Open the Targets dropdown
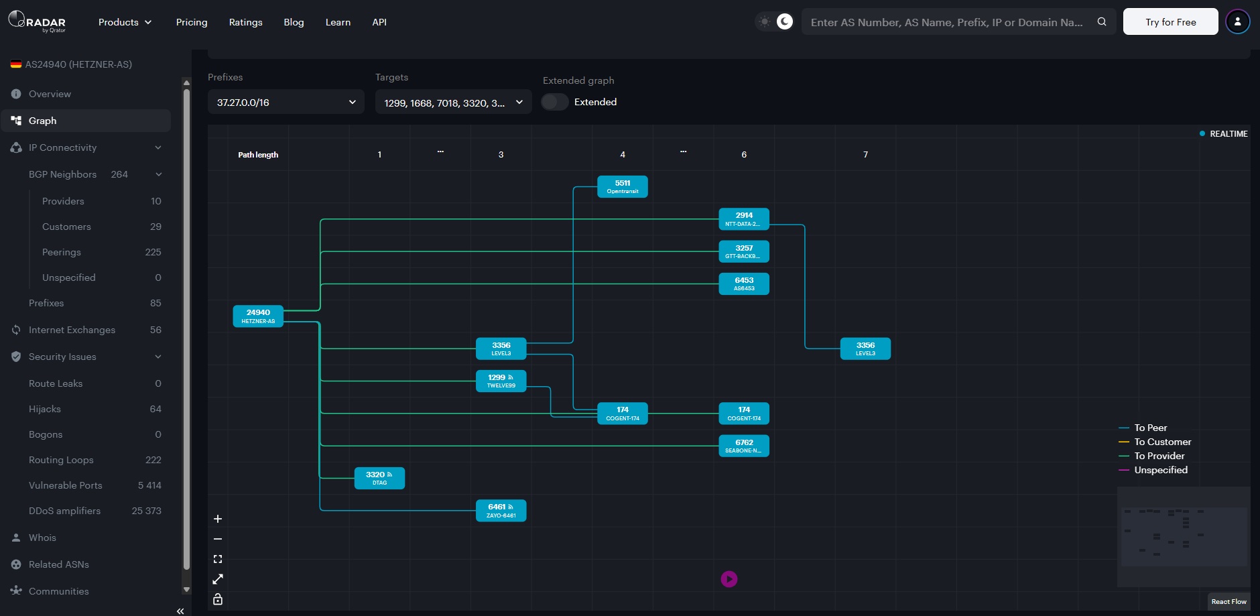Image resolution: width=1260 pixels, height=616 pixels. pos(454,103)
